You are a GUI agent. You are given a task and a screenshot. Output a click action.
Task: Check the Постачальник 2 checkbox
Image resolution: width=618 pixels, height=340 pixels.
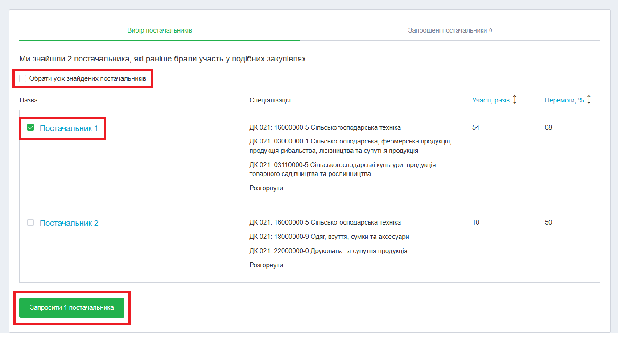30,222
